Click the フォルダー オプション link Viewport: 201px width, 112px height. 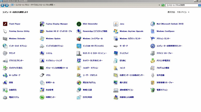tap(90, 68)
